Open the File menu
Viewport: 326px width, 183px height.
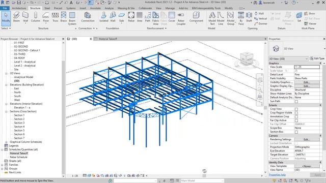[x=5, y=8]
